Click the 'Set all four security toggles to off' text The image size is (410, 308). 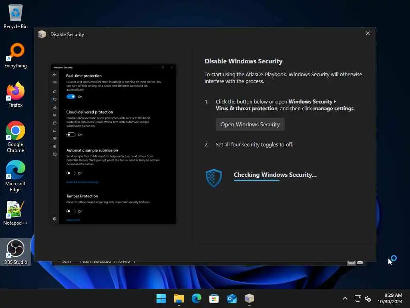coord(254,144)
